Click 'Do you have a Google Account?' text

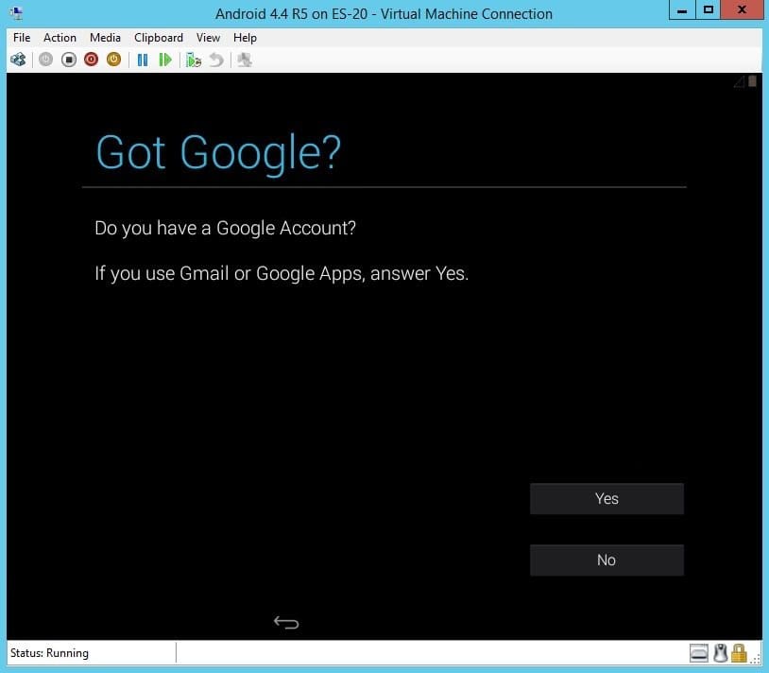225,229
